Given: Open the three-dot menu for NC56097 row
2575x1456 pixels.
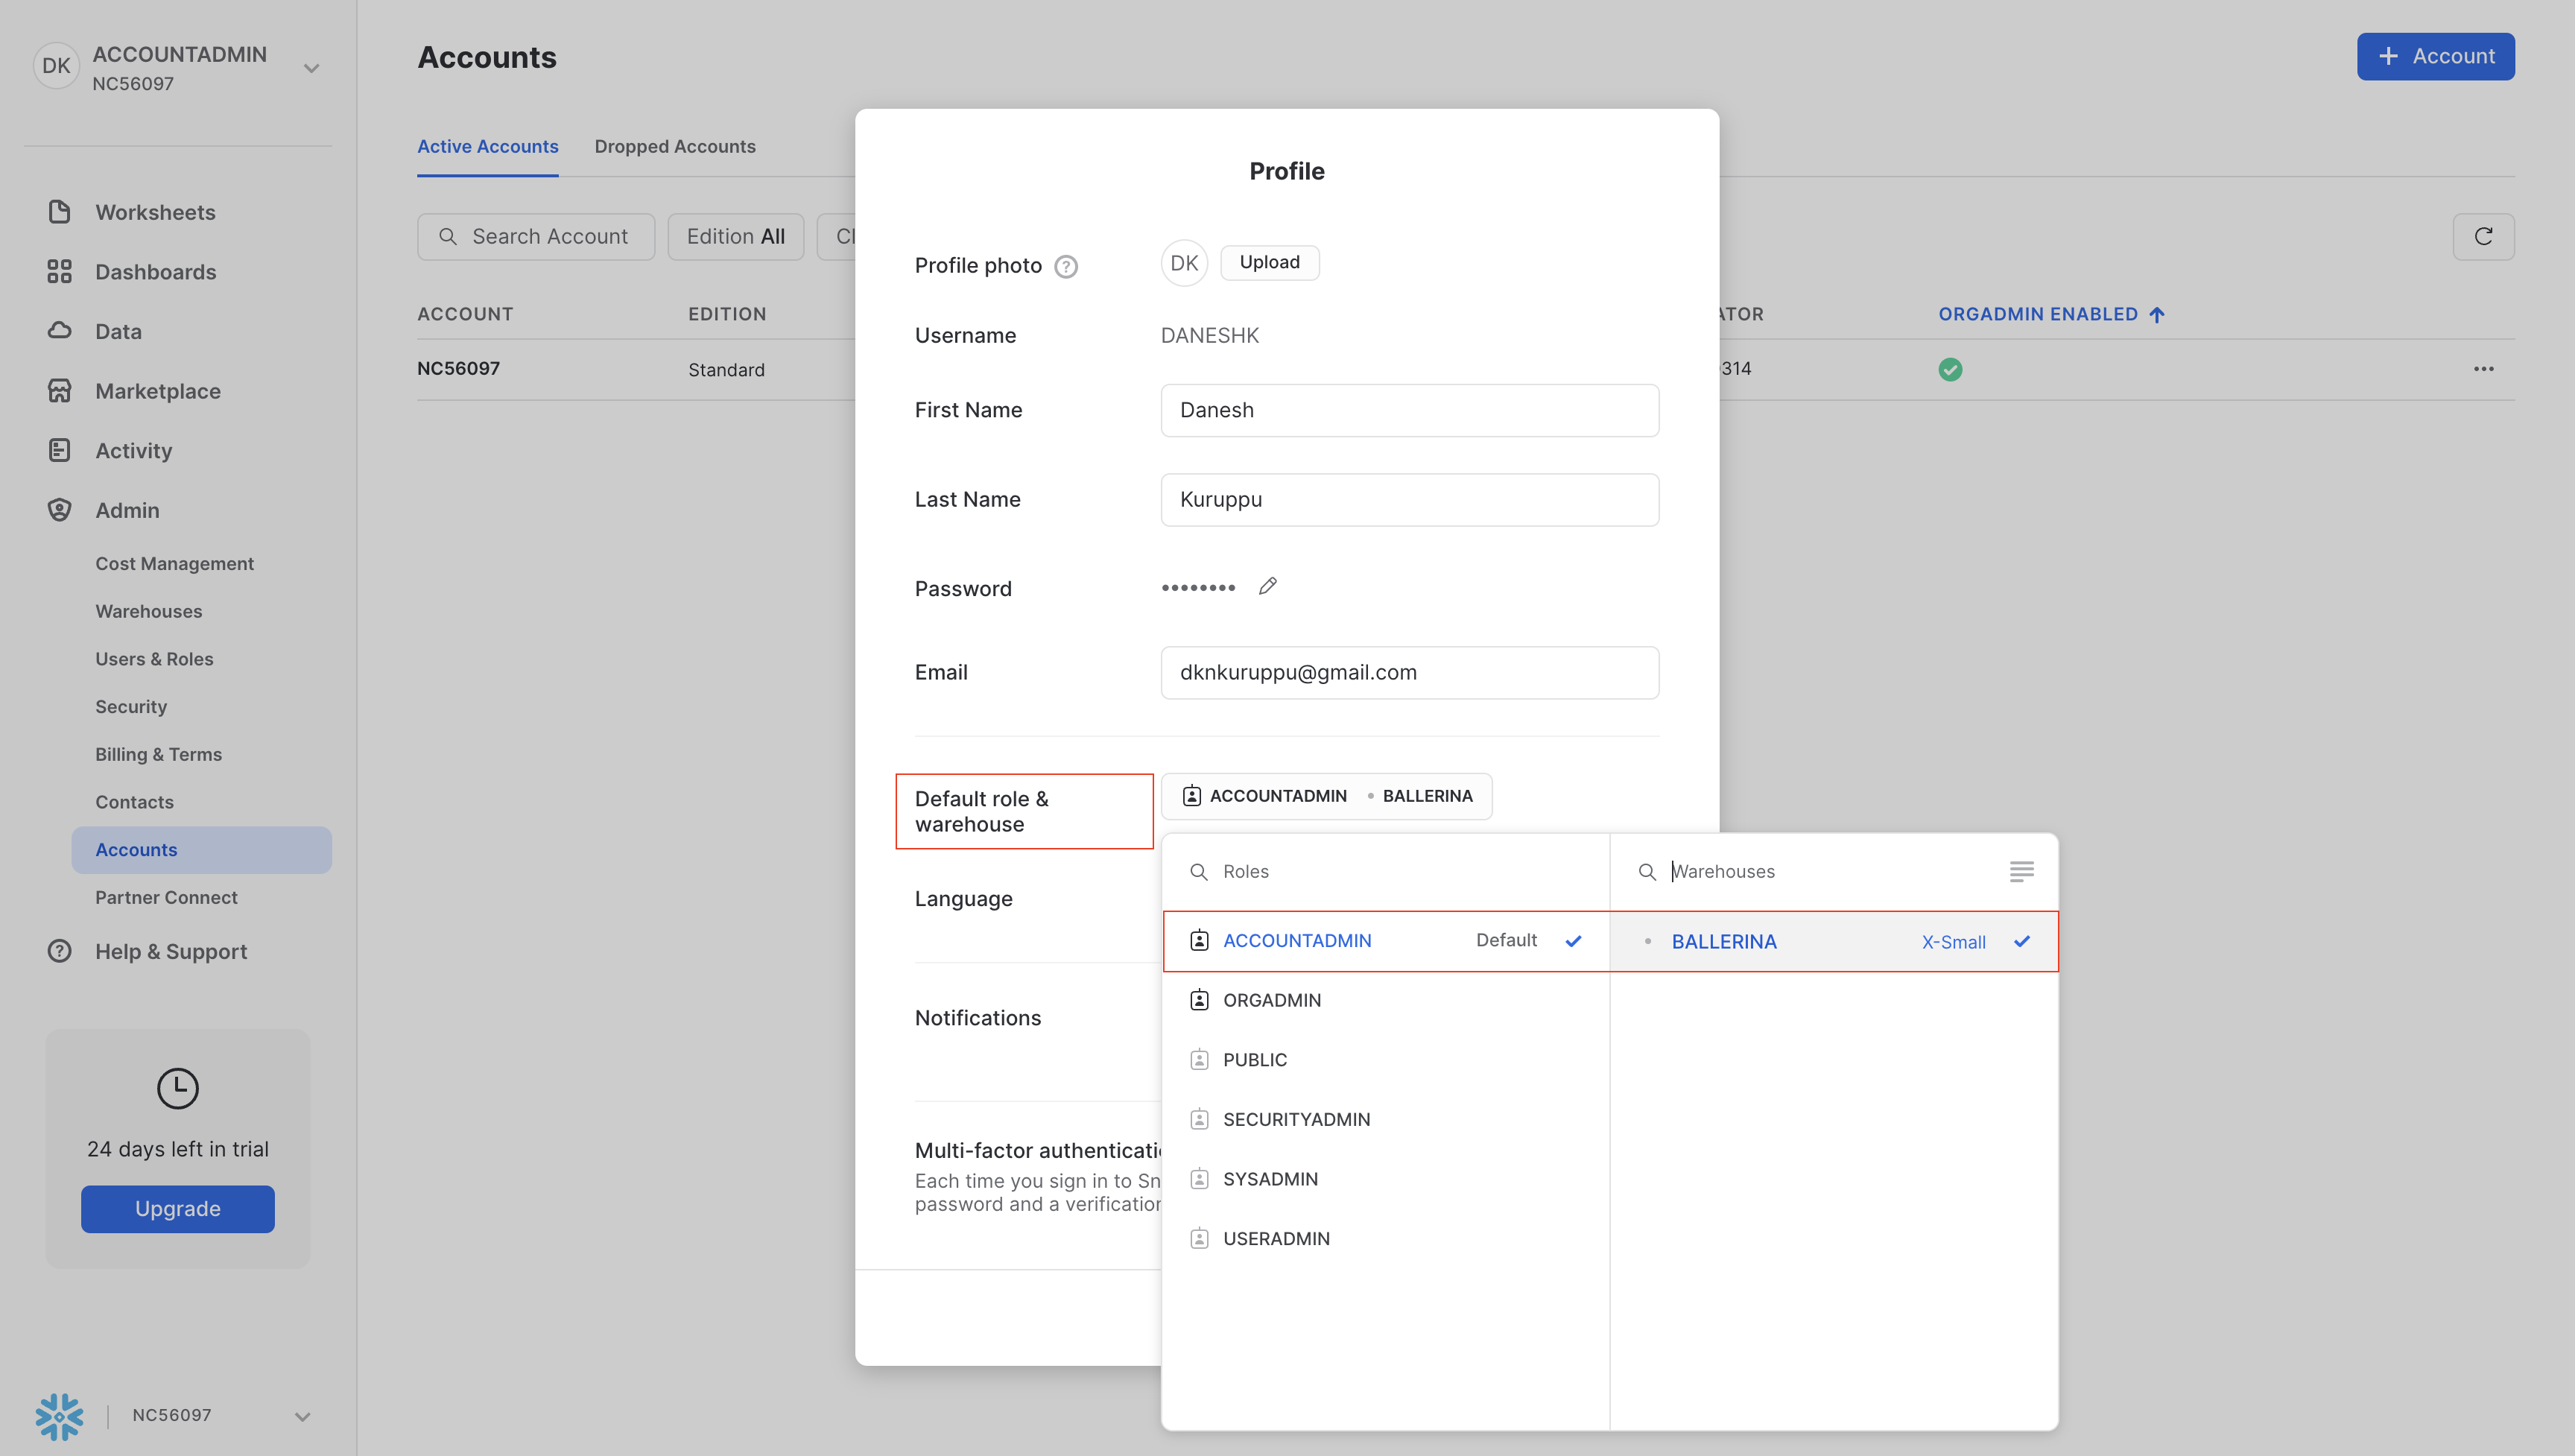Looking at the screenshot, I should click(x=2483, y=369).
